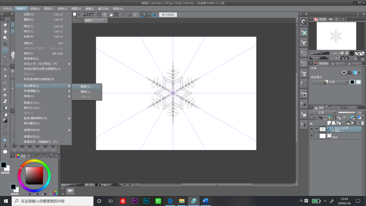Pick a hue on the color wheel
The height and width of the screenshot is (206, 366).
tap(34, 176)
